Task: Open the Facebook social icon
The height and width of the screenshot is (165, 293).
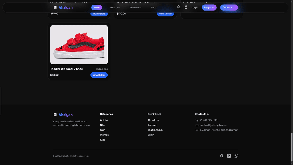Action: [222, 156]
